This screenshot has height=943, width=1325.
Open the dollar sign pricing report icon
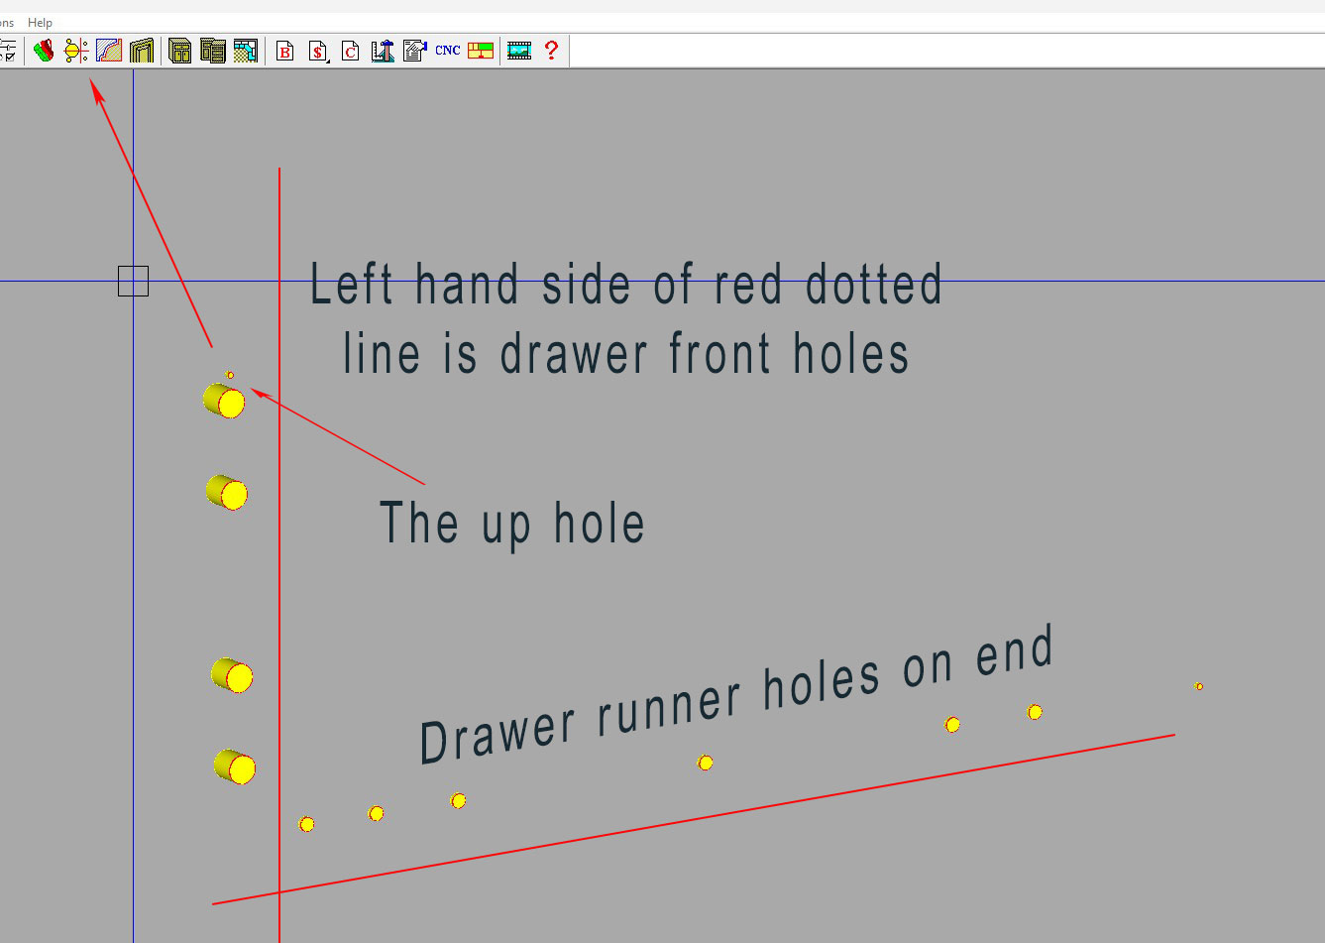[318, 51]
